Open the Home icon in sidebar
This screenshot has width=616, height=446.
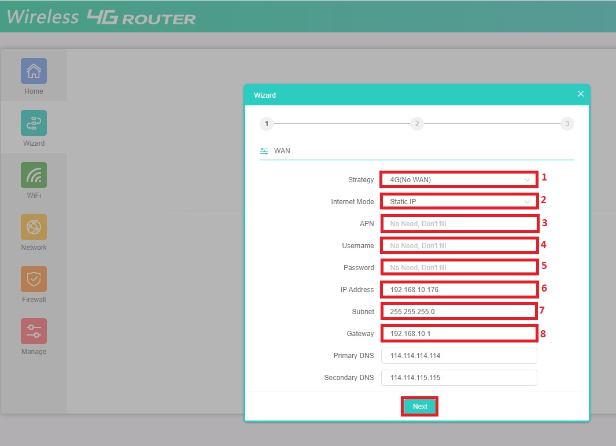[34, 71]
